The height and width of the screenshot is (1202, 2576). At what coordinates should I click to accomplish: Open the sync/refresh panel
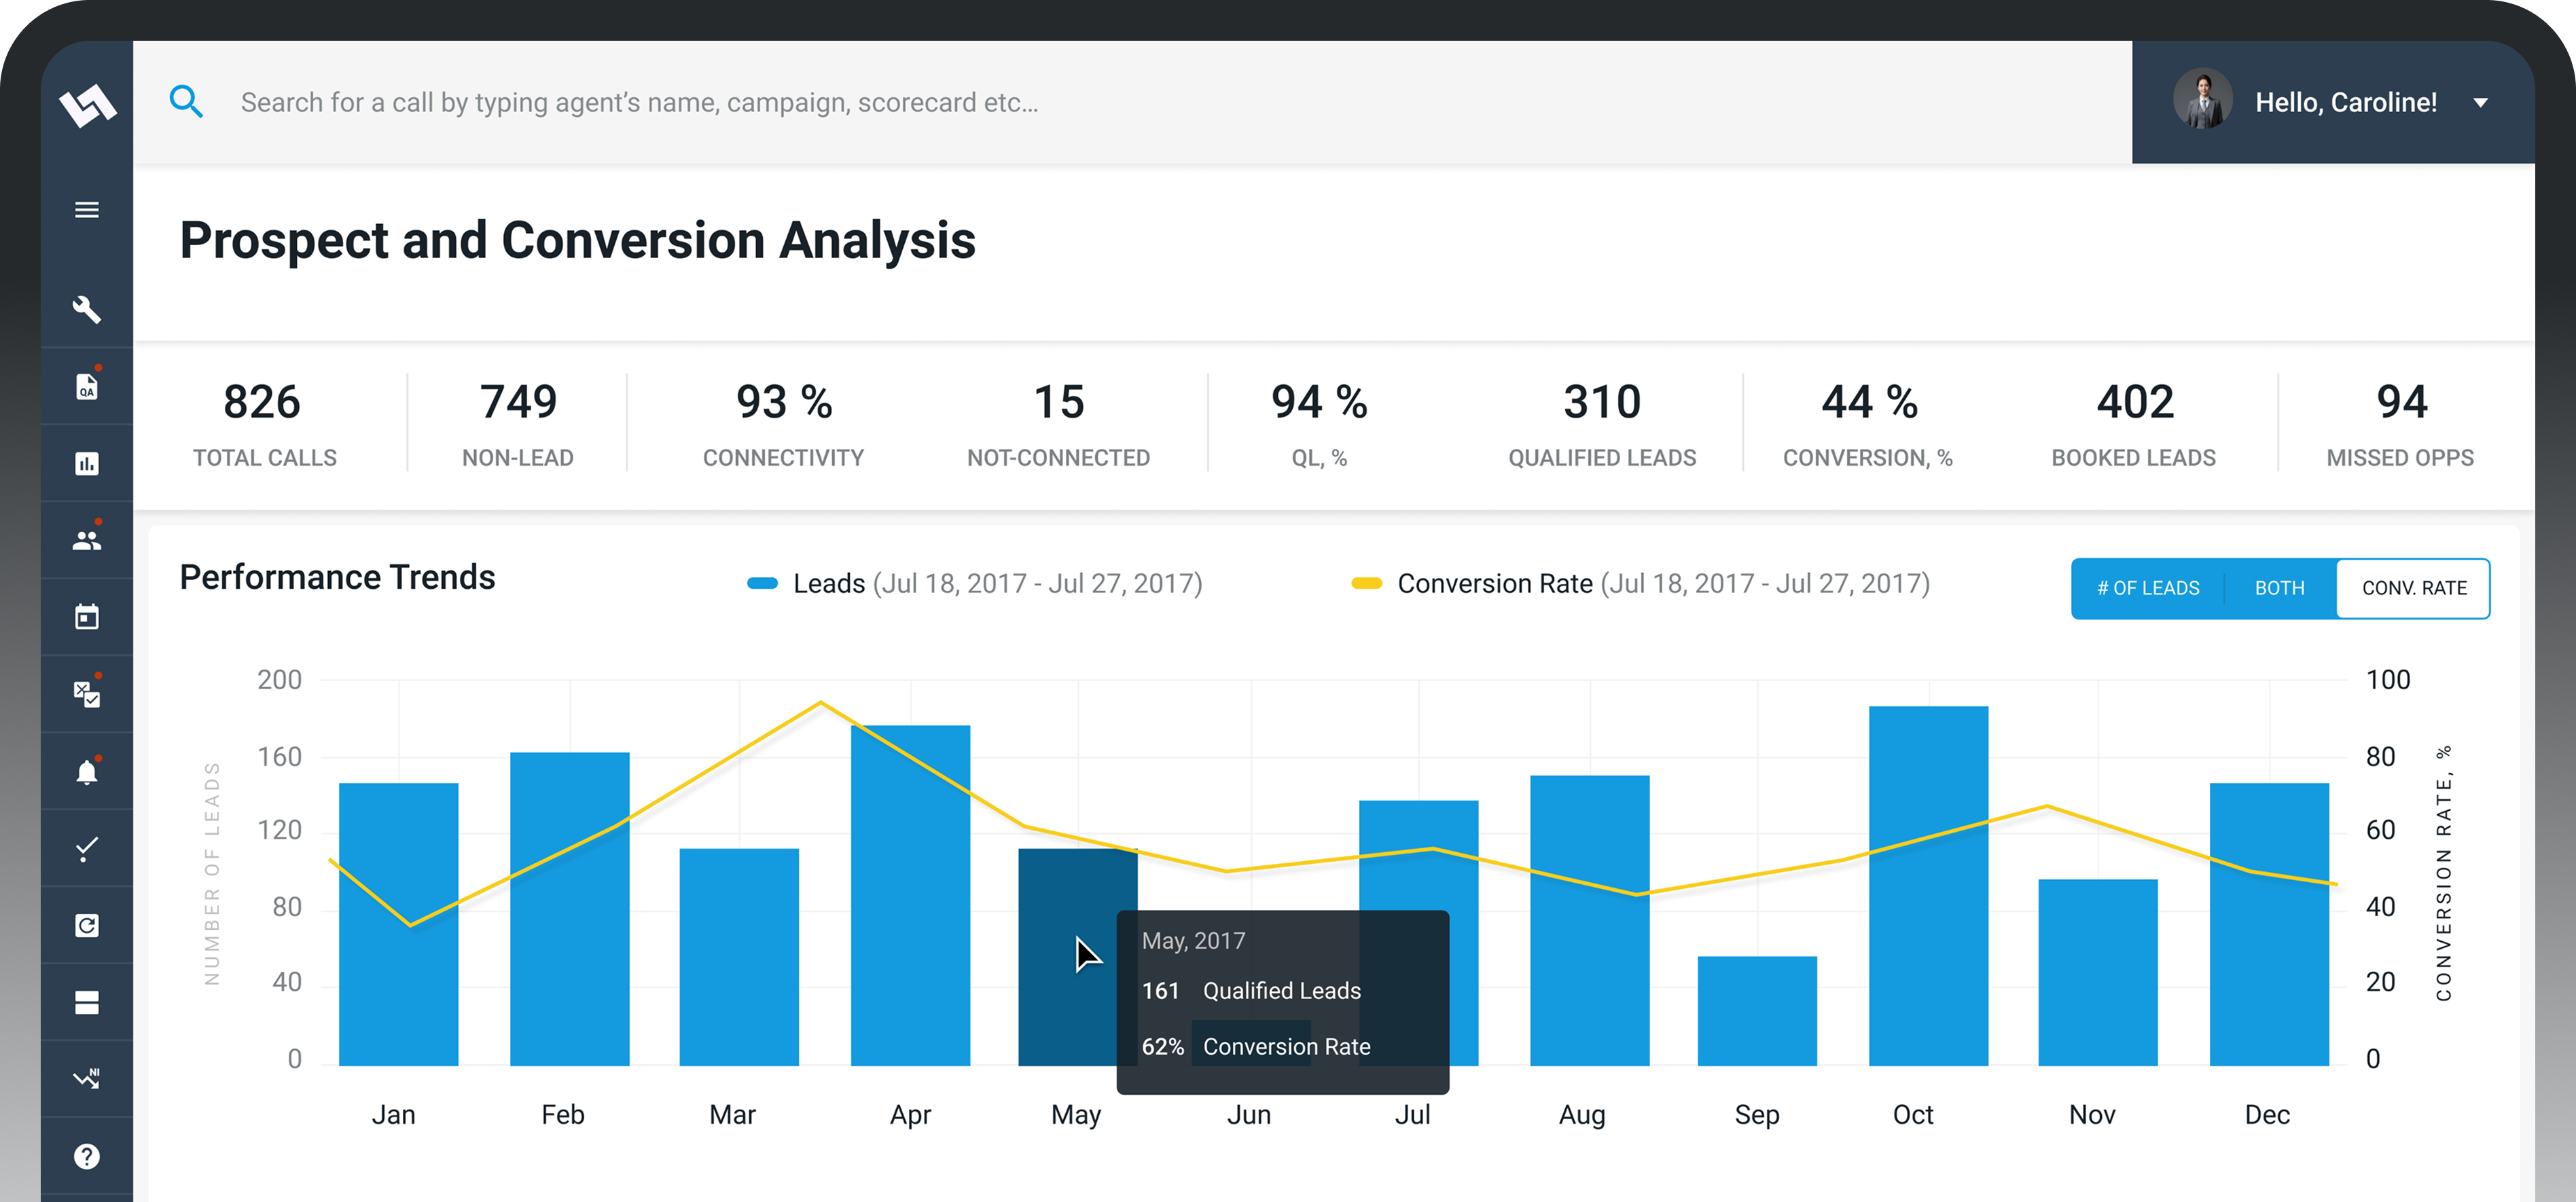tap(87, 925)
